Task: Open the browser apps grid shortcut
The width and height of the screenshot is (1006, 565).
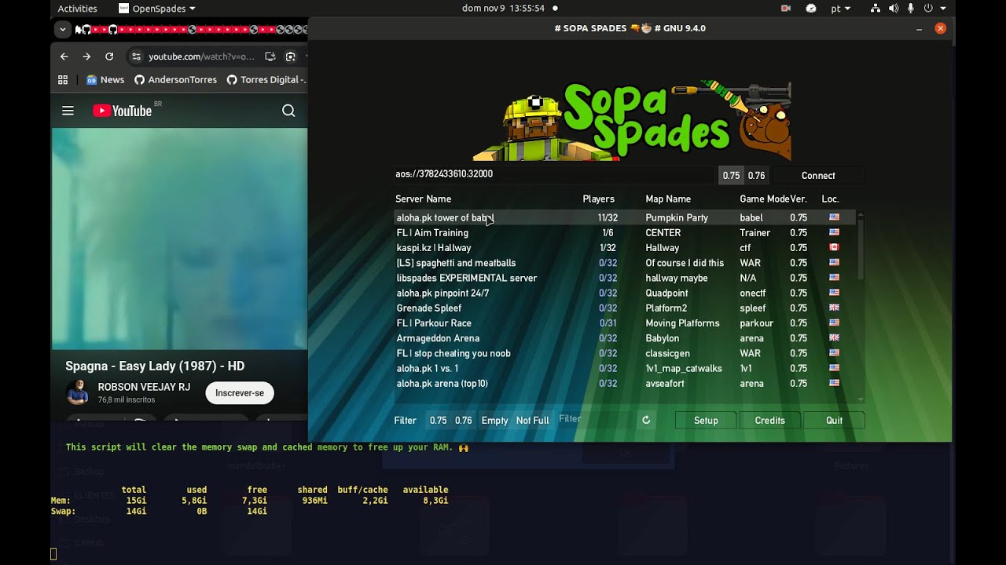Action: point(63,79)
